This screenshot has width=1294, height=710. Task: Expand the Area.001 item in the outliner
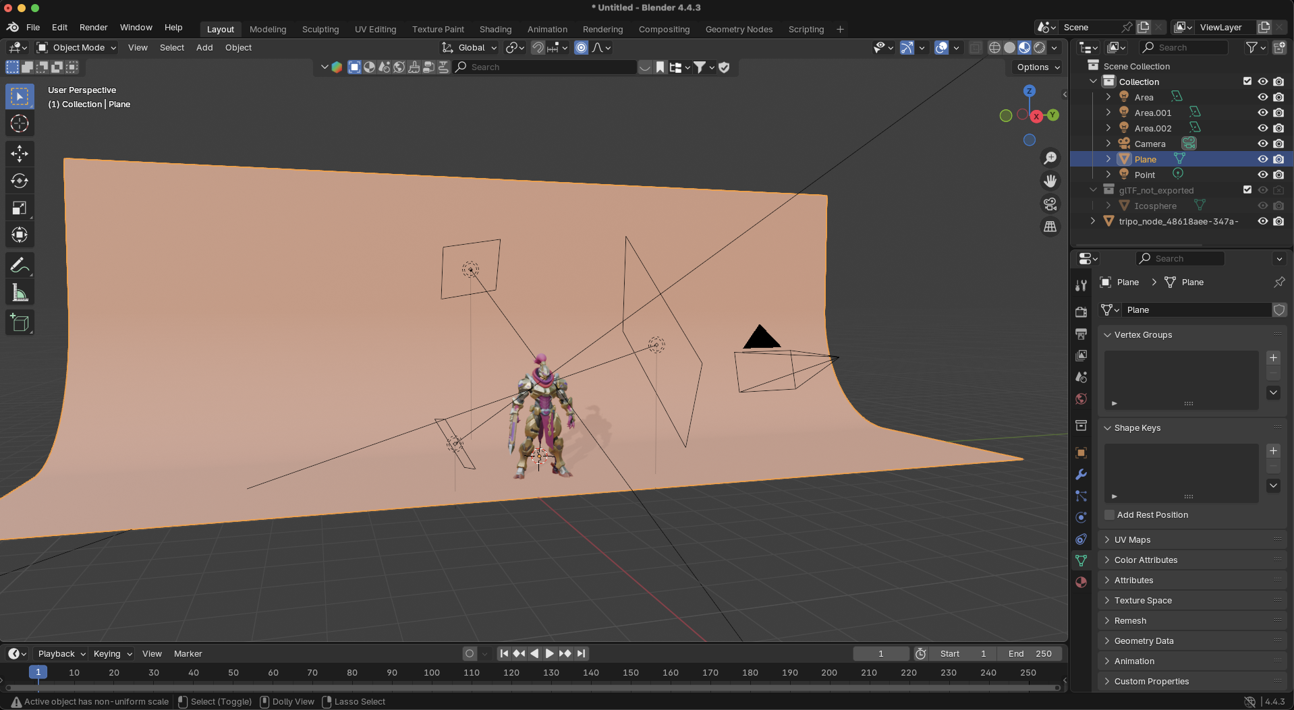[1107, 113]
